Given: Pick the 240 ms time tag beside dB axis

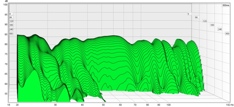Looking at the screenshot, I should (11, 29).
